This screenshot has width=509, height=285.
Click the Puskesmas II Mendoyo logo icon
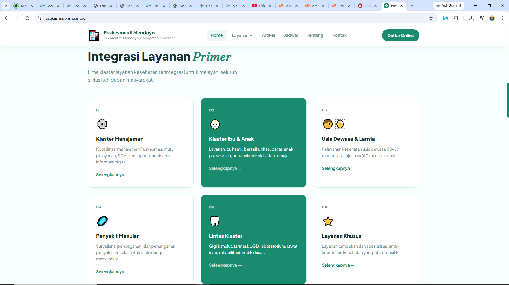94,36
